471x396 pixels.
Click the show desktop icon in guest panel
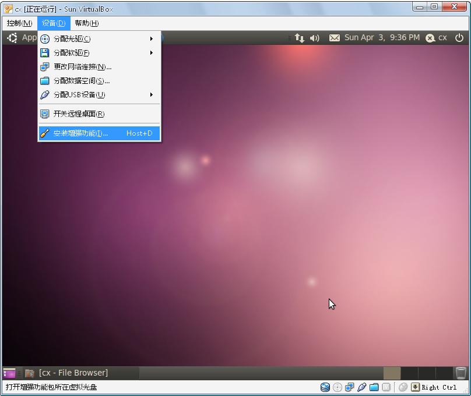pos(9,373)
